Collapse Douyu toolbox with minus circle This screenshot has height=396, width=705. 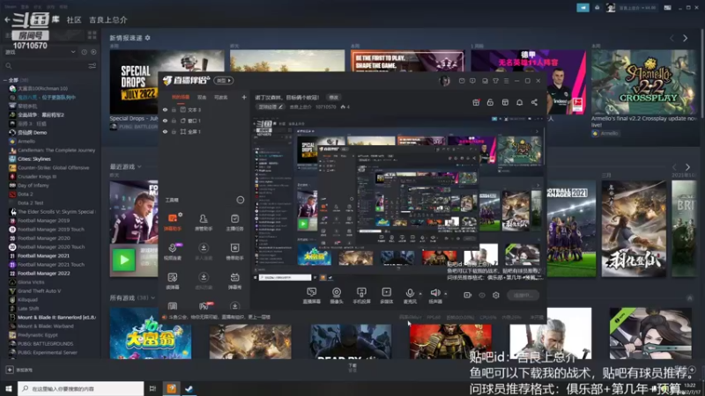[240, 200]
